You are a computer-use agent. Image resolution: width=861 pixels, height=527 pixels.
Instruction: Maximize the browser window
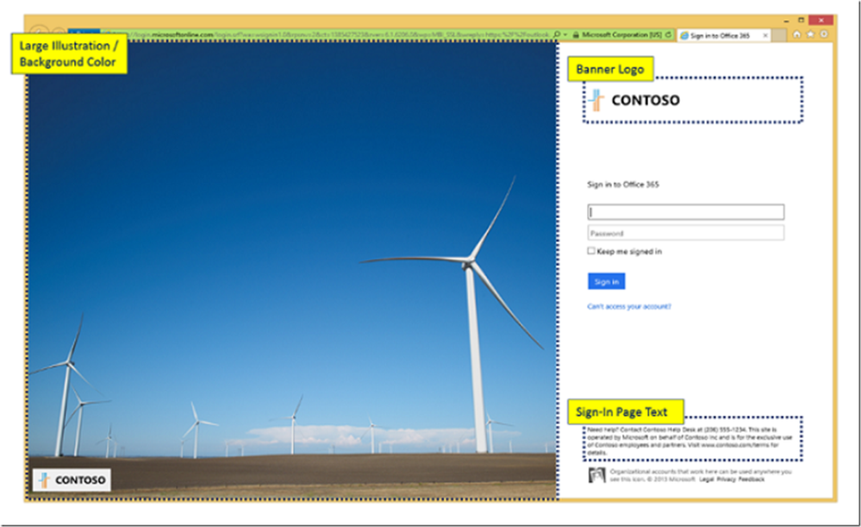(802, 21)
